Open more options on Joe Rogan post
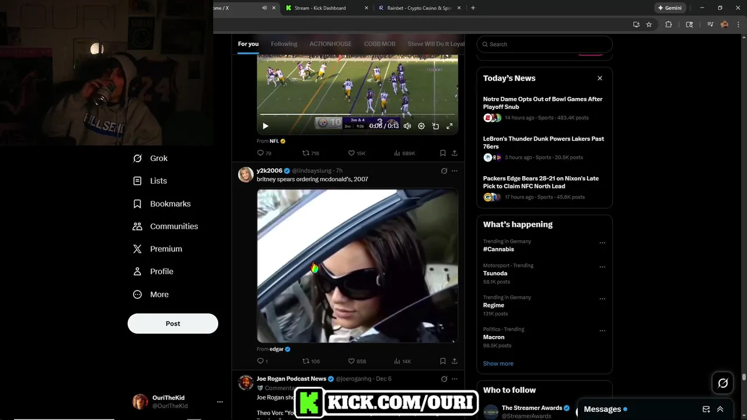Viewport: 747px width, 420px height. click(x=455, y=379)
